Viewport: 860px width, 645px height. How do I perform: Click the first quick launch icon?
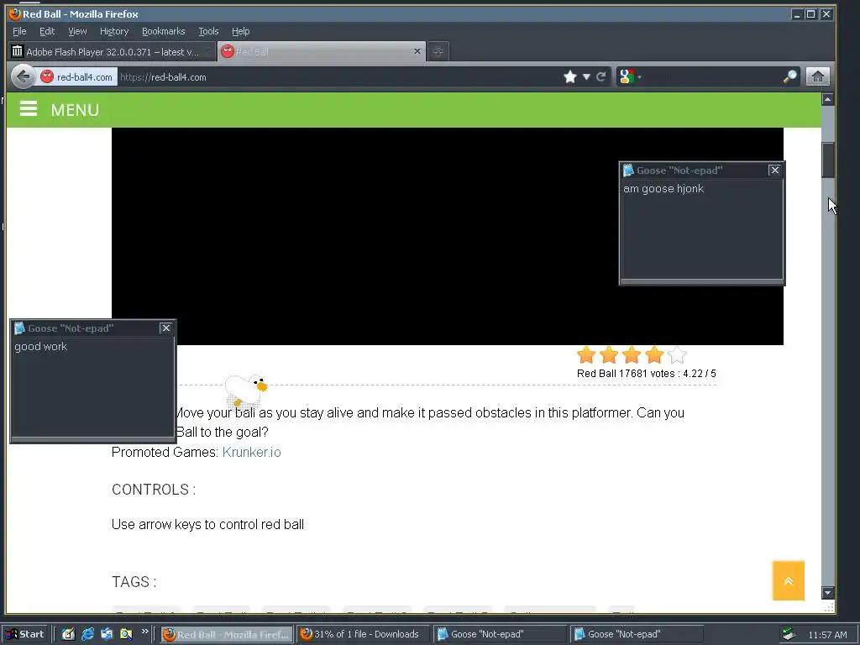pos(68,634)
